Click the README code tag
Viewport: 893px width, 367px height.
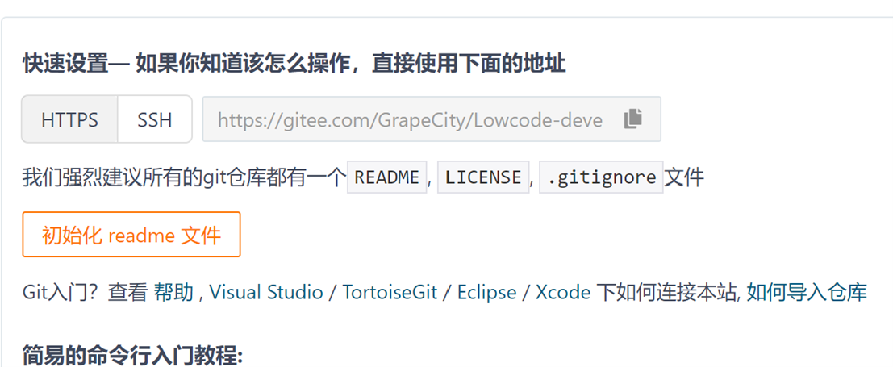(387, 177)
